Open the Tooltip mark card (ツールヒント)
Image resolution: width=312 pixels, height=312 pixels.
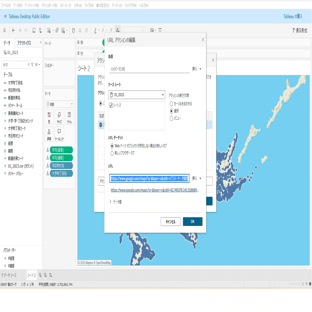pos(59,134)
